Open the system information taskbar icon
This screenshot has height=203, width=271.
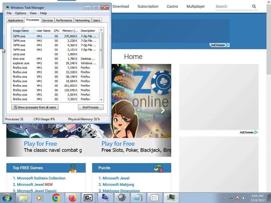[x=105, y=198]
